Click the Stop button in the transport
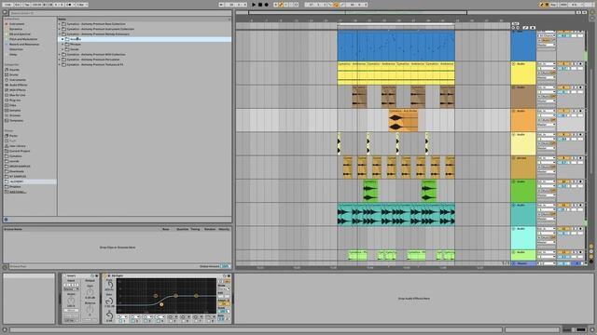Image resolution: width=597 pixels, height=335 pixels. tap(260, 5)
